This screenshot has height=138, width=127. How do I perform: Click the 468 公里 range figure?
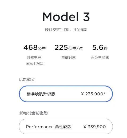point(35,47)
